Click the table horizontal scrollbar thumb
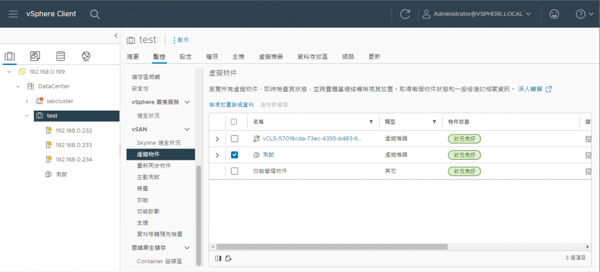600x272 pixels. point(332,247)
